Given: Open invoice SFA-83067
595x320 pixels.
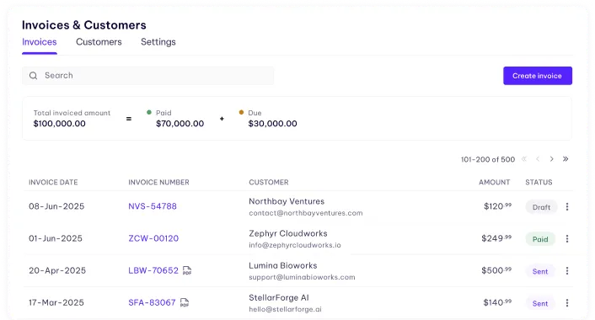Looking at the screenshot, I should [x=152, y=302].
